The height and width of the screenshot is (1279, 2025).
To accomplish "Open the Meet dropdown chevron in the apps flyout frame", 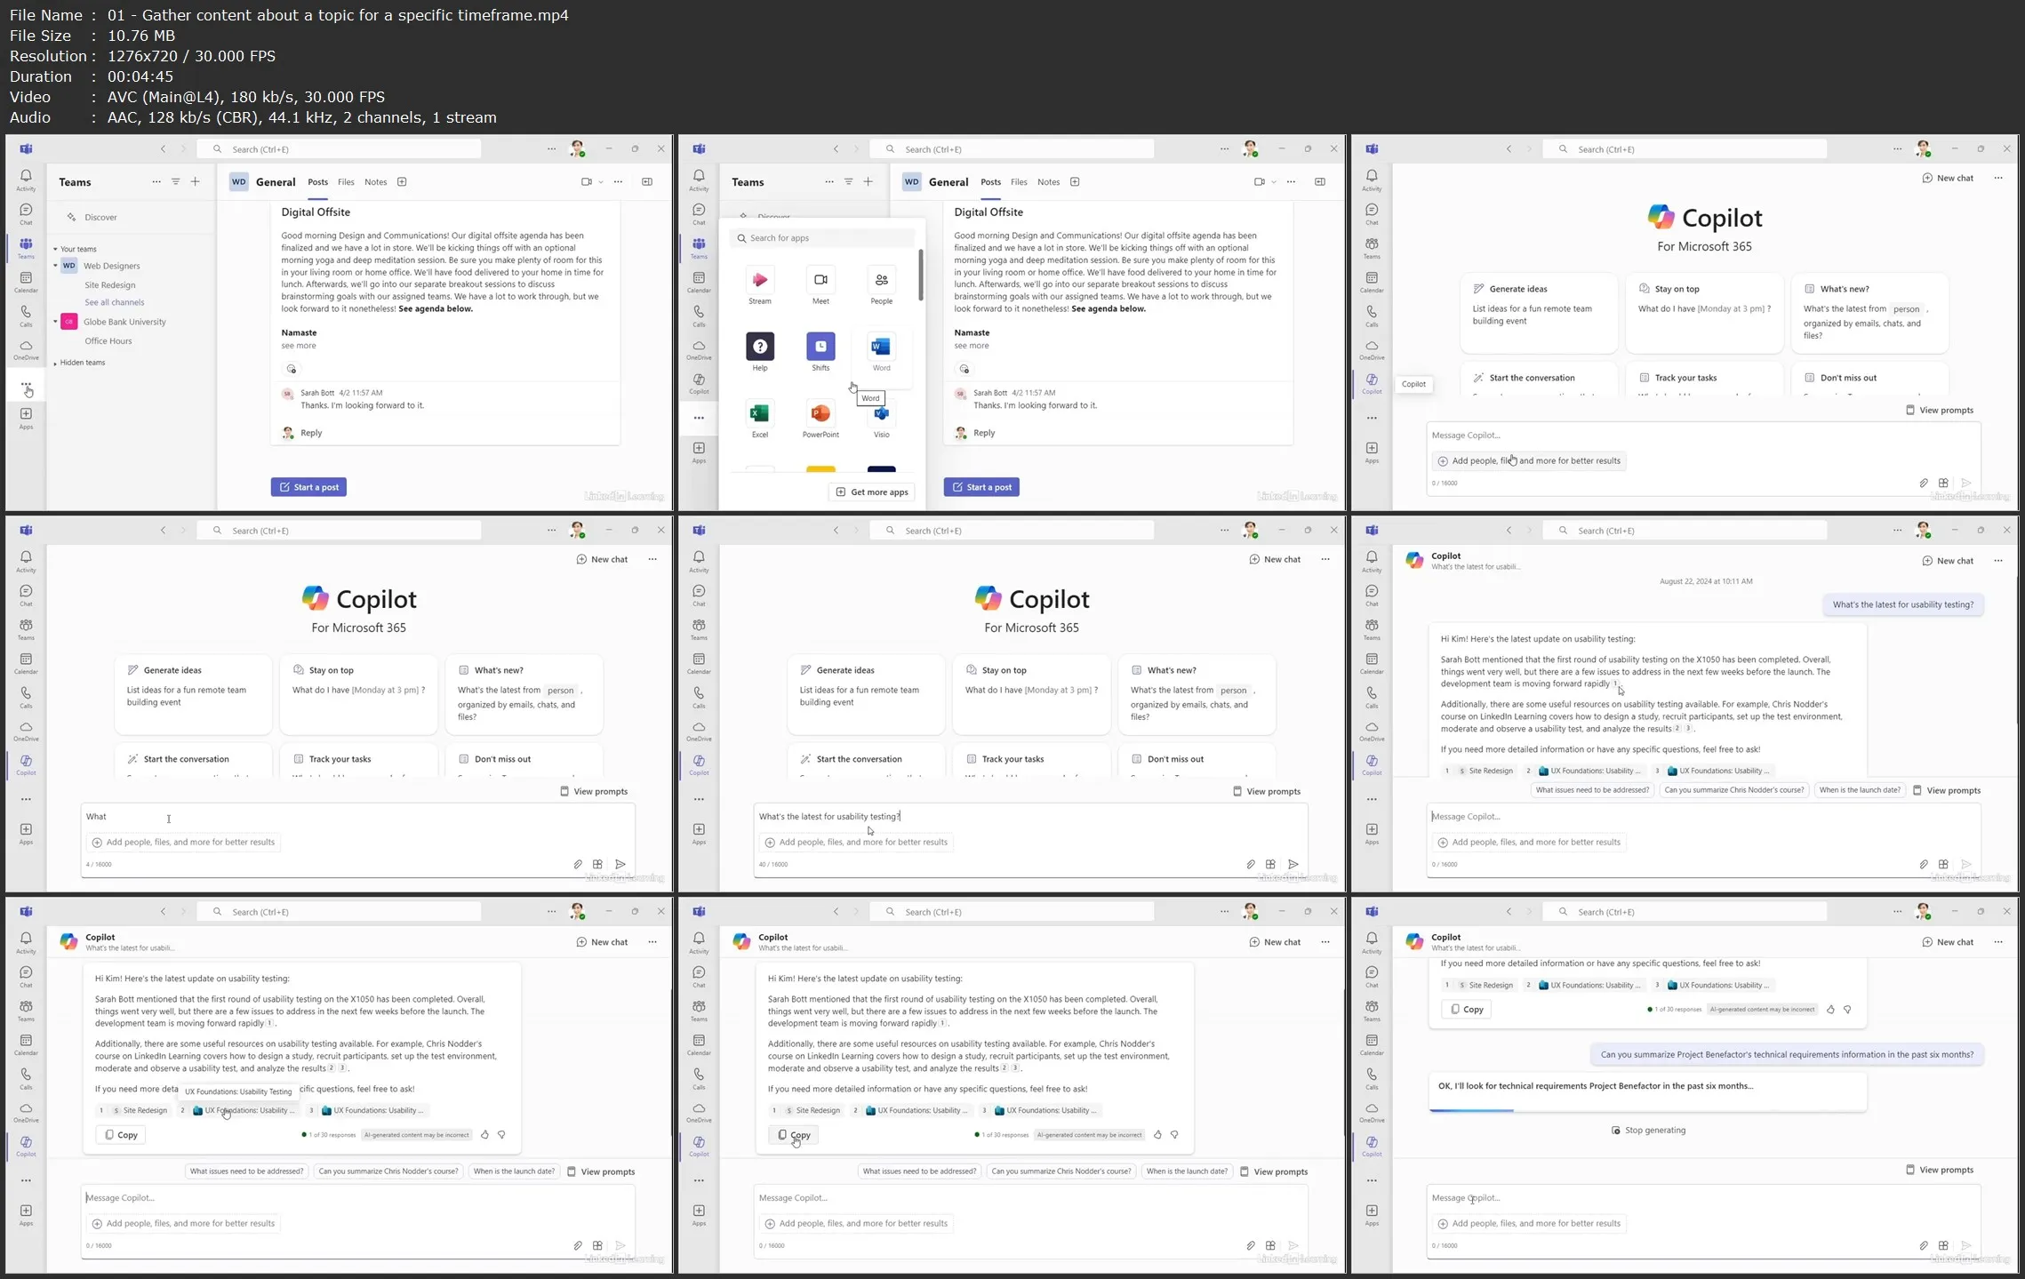I will 1274,182.
